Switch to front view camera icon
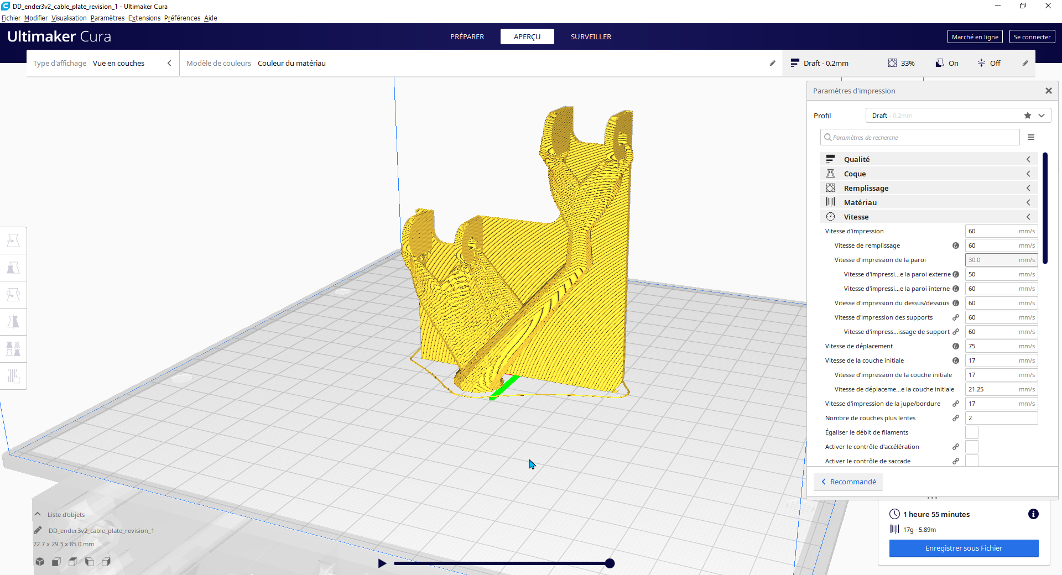Viewport: 1062px width, 575px height. [56, 562]
